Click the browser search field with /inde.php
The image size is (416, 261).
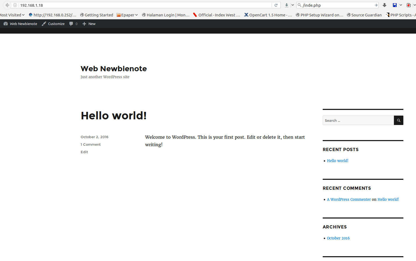pos(338,5)
